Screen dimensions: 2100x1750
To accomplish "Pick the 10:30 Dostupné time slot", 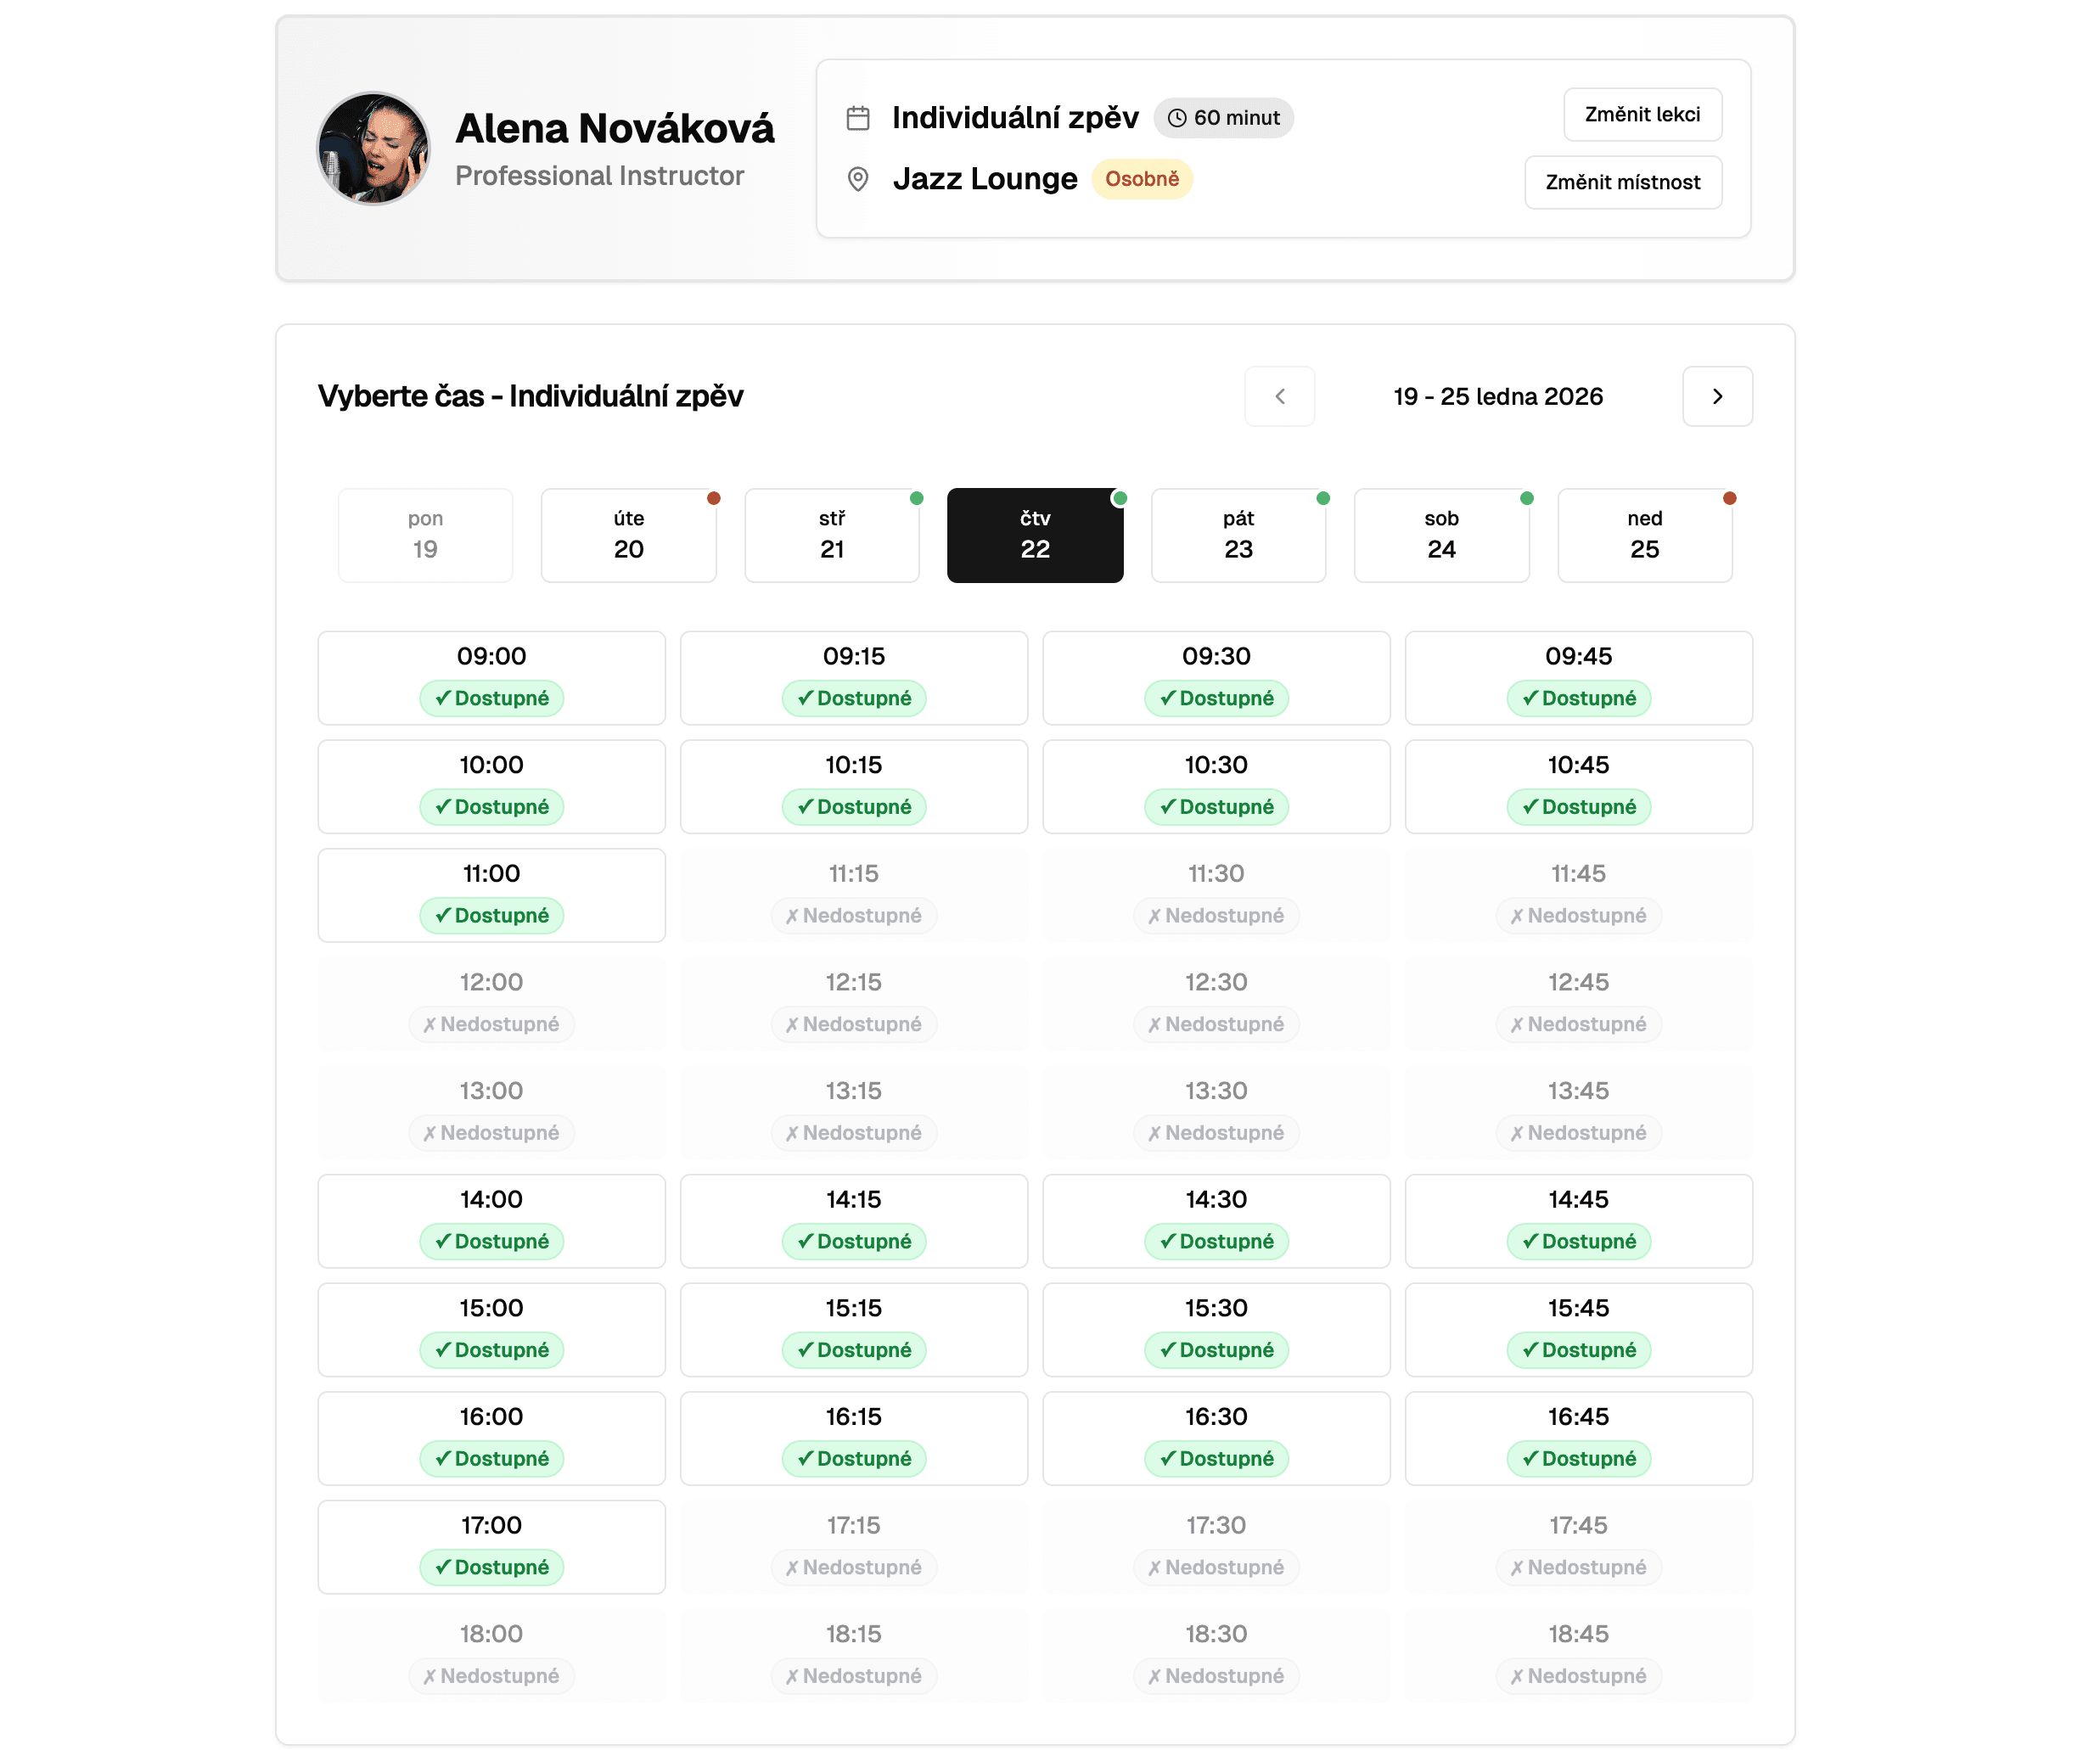I will tap(1215, 786).
